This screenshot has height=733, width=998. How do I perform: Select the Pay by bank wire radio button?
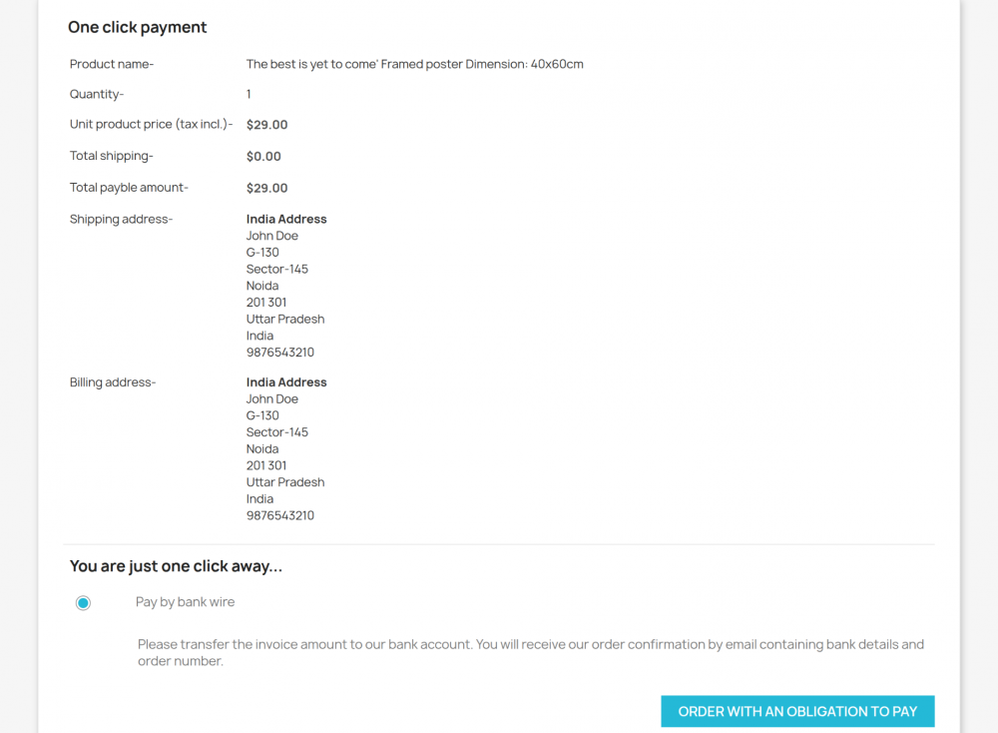(x=83, y=603)
